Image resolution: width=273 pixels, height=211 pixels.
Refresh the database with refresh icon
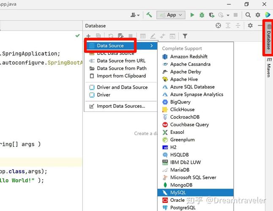pos(111,36)
